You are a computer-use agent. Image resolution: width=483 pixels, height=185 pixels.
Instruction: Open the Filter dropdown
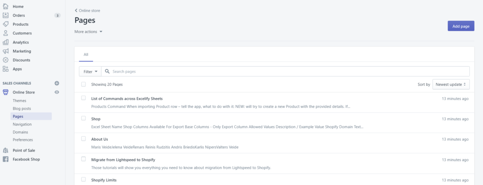click(x=90, y=71)
